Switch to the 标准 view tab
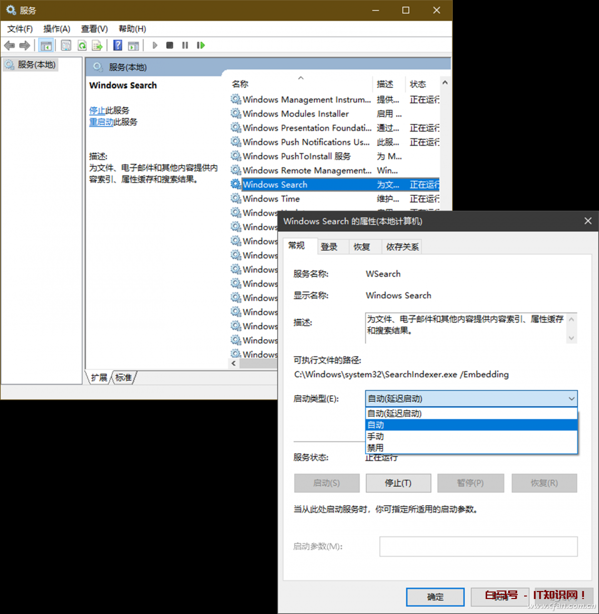This screenshot has width=599, height=614. click(x=123, y=378)
